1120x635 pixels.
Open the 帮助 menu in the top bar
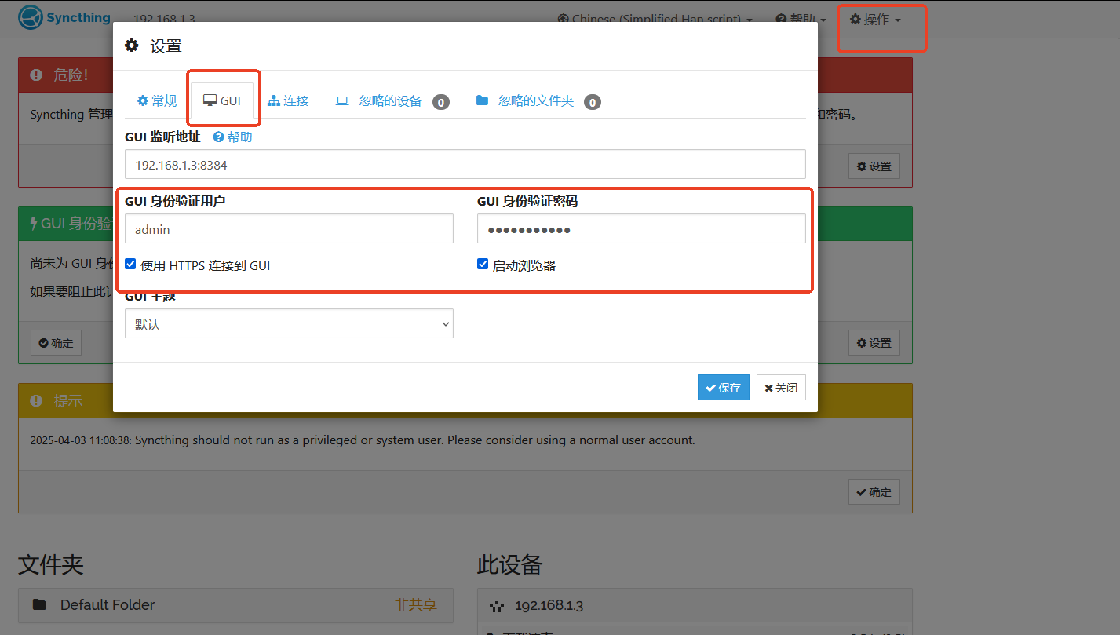point(800,19)
